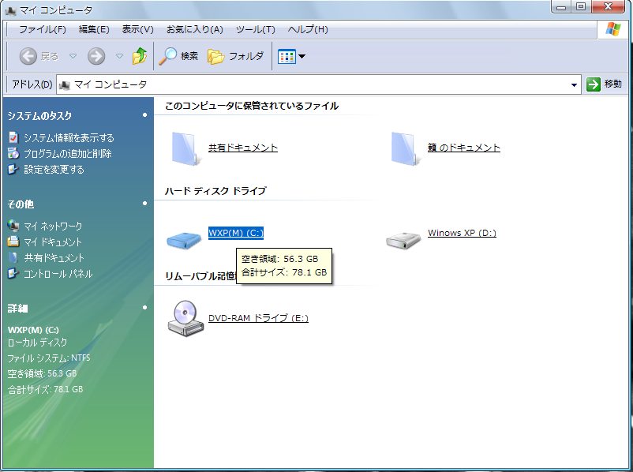633x472 pixels.
Task: Click the 共有ドキュメント sidebar icon
Action: tap(13, 257)
